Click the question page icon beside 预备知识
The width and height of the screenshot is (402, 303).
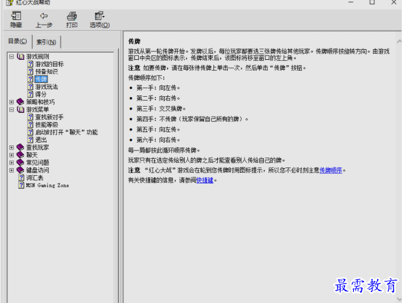click(x=30, y=71)
